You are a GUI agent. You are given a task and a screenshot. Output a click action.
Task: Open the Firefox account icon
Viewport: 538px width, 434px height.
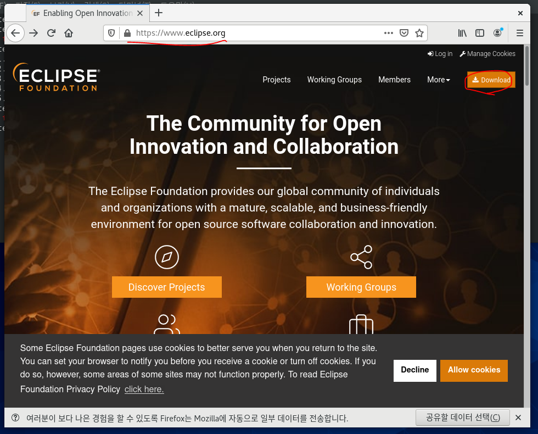click(497, 33)
